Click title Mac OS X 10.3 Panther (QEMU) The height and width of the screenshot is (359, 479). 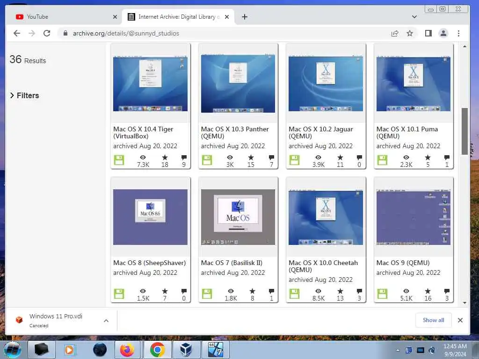tap(235, 133)
